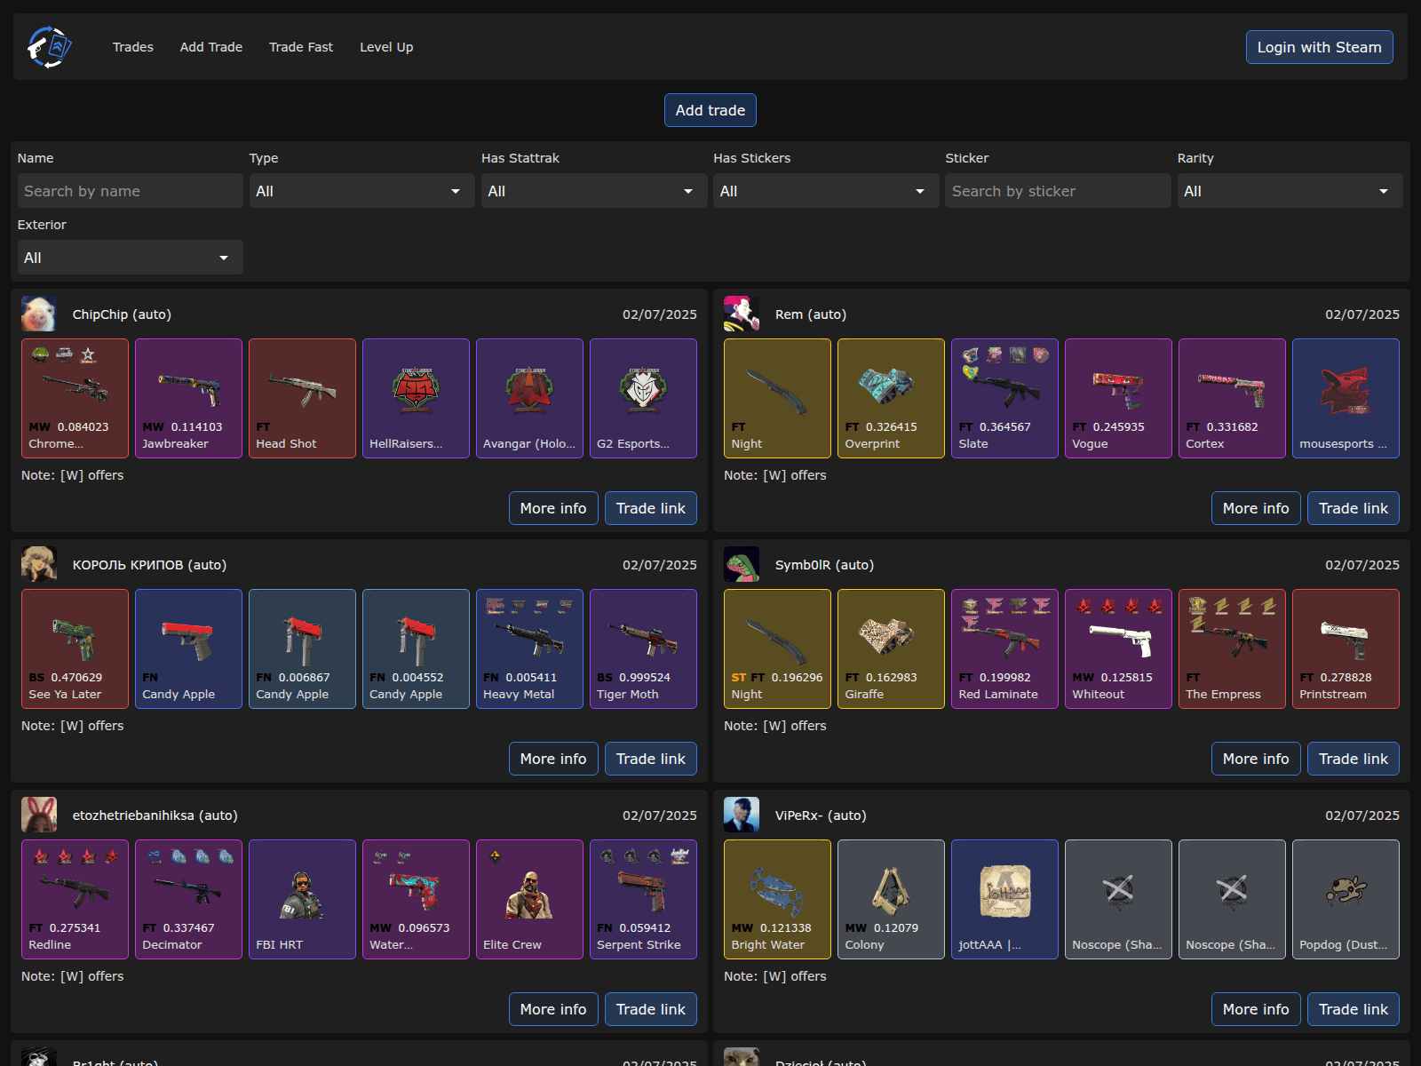Viewport: 1421px width, 1066px height.
Task: Select Candy Apple with float 0.006867
Action: pos(302,648)
